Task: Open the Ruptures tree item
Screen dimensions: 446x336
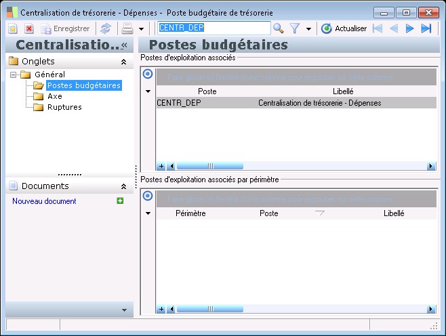Action: [64, 107]
